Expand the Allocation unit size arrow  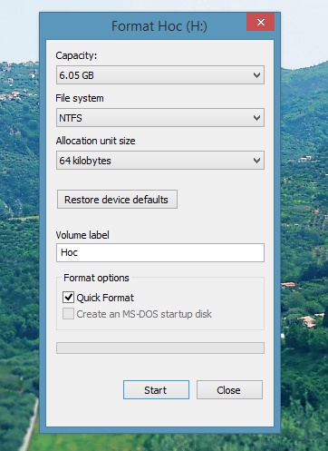tap(256, 161)
